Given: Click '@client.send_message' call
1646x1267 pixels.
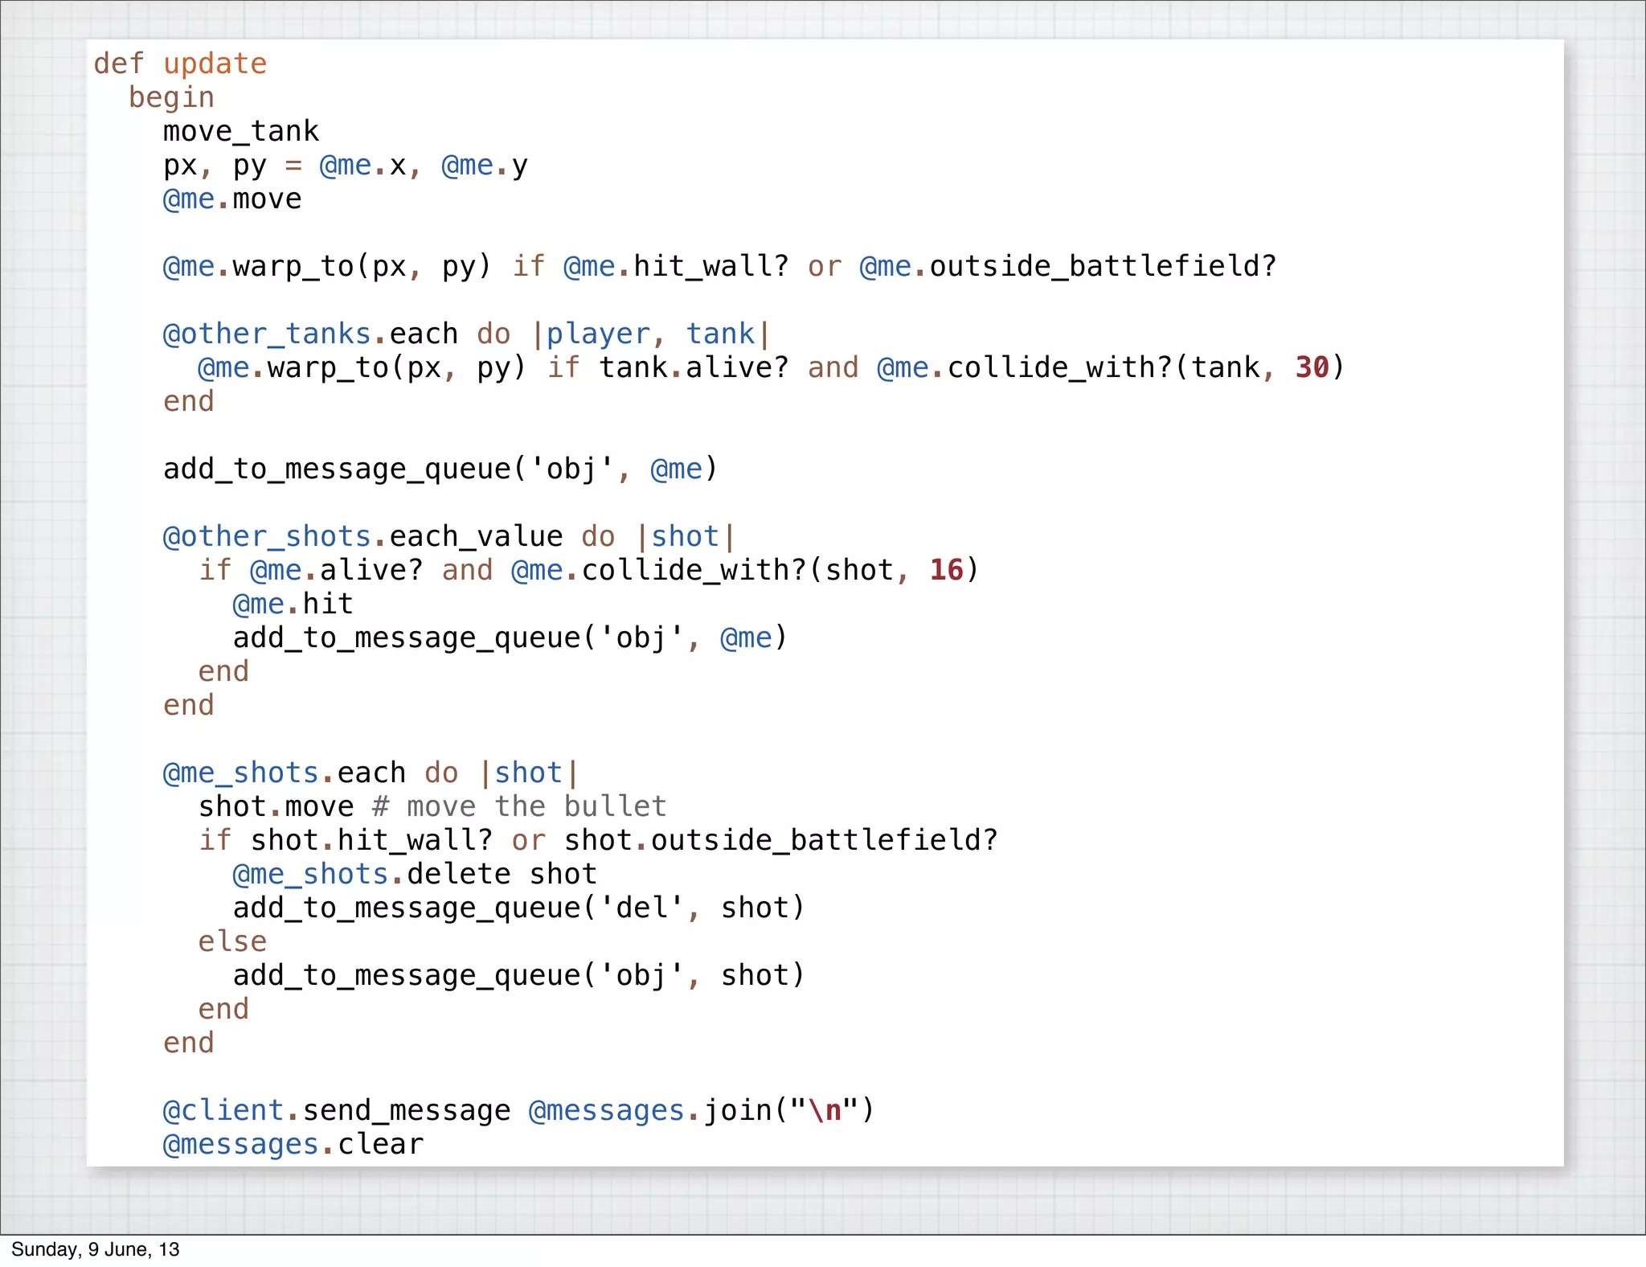Looking at the screenshot, I should [336, 1110].
